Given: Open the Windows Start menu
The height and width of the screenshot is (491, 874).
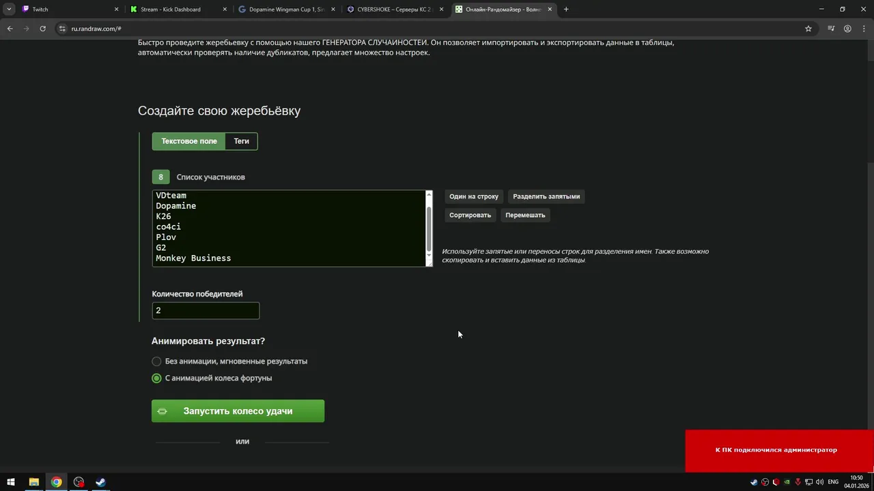Looking at the screenshot, I should [10, 482].
